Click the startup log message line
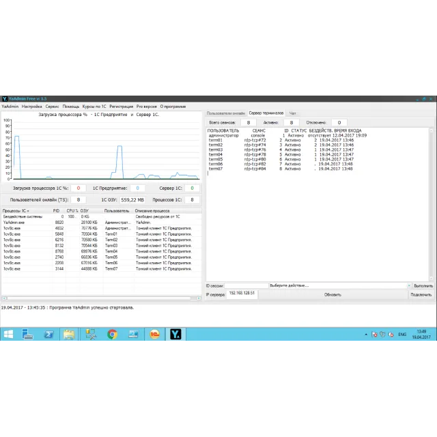 click(x=68, y=308)
